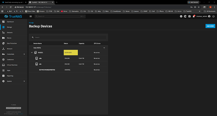Open the TrueCommand status icon

click(185, 16)
